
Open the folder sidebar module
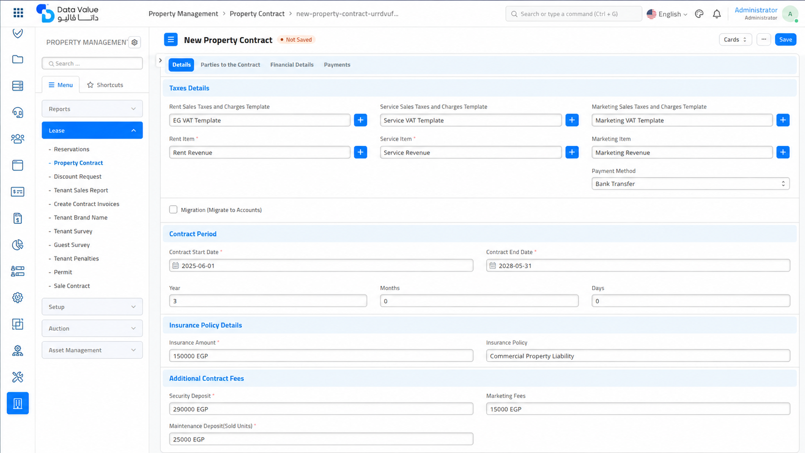18,59
